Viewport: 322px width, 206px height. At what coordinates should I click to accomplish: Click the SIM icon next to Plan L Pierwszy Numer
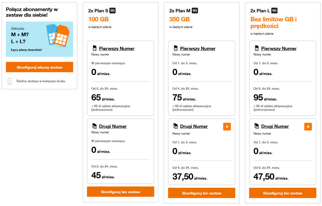257,48
